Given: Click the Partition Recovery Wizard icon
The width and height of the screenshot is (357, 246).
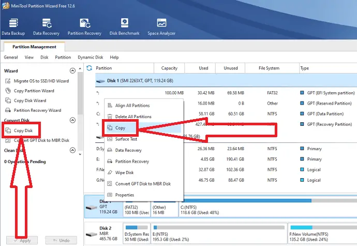Looking at the screenshot, I should tap(8, 110).
